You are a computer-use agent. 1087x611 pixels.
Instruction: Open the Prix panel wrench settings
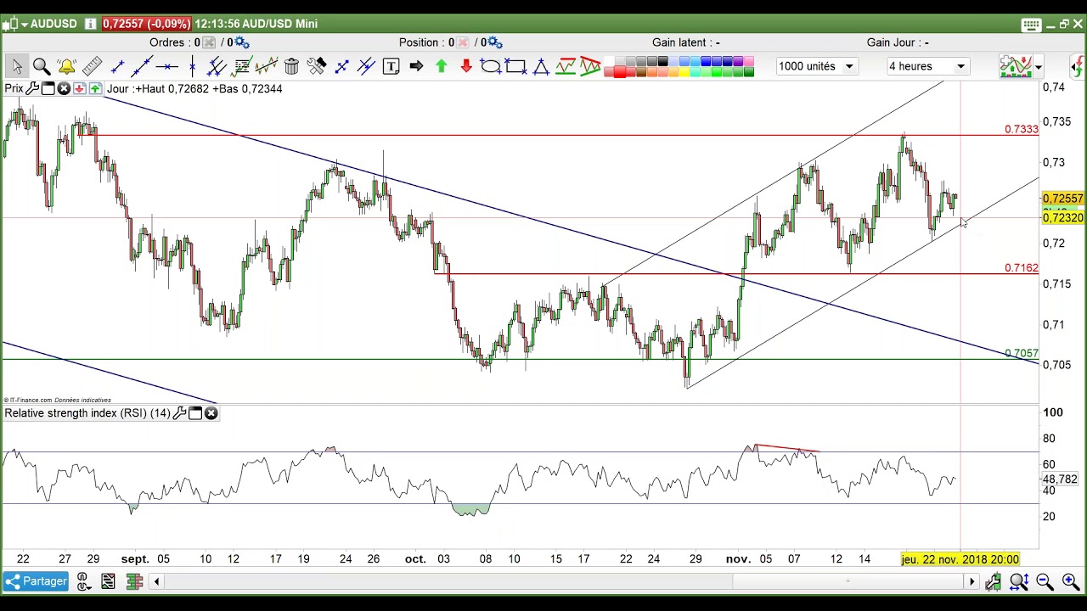[x=32, y=88]
